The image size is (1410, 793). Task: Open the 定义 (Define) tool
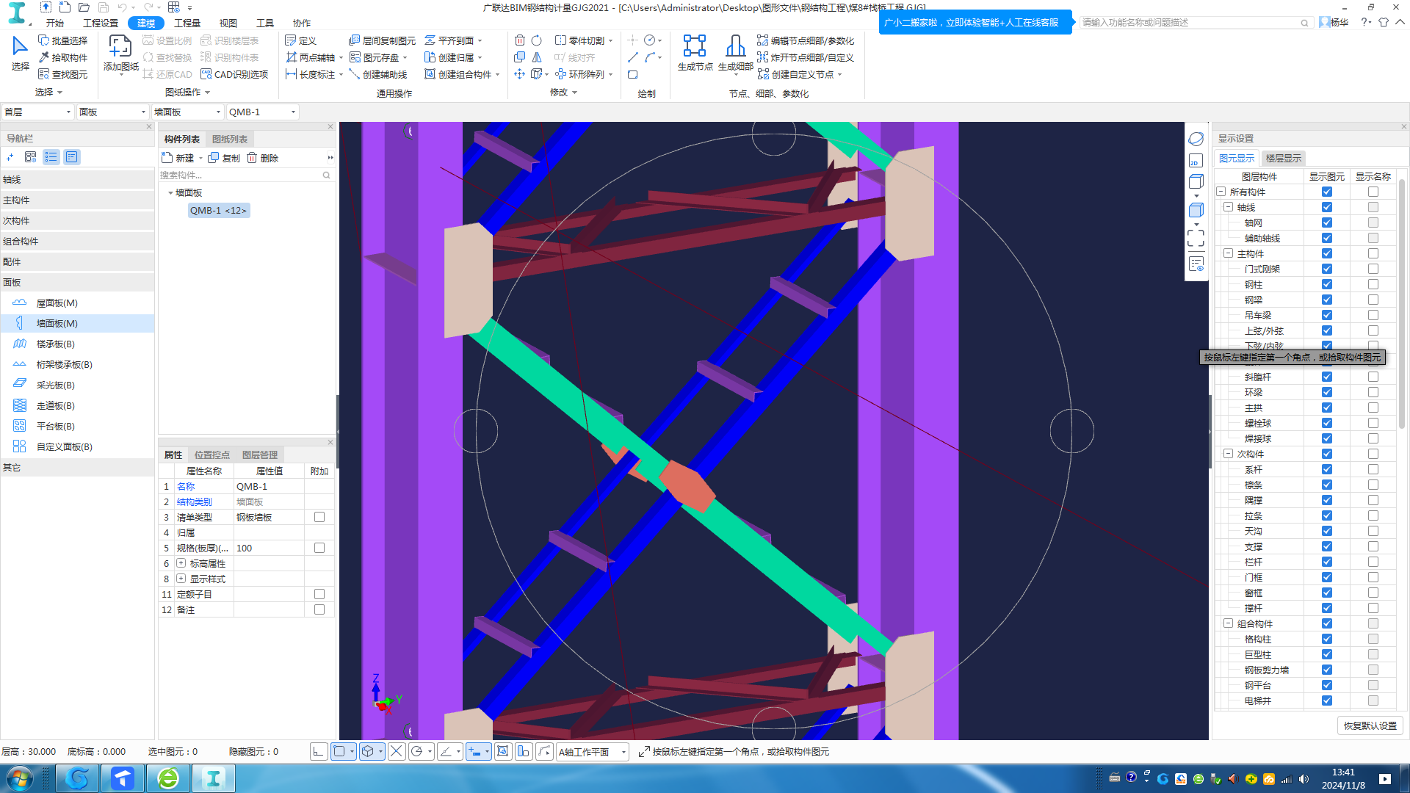click(300, 40)
